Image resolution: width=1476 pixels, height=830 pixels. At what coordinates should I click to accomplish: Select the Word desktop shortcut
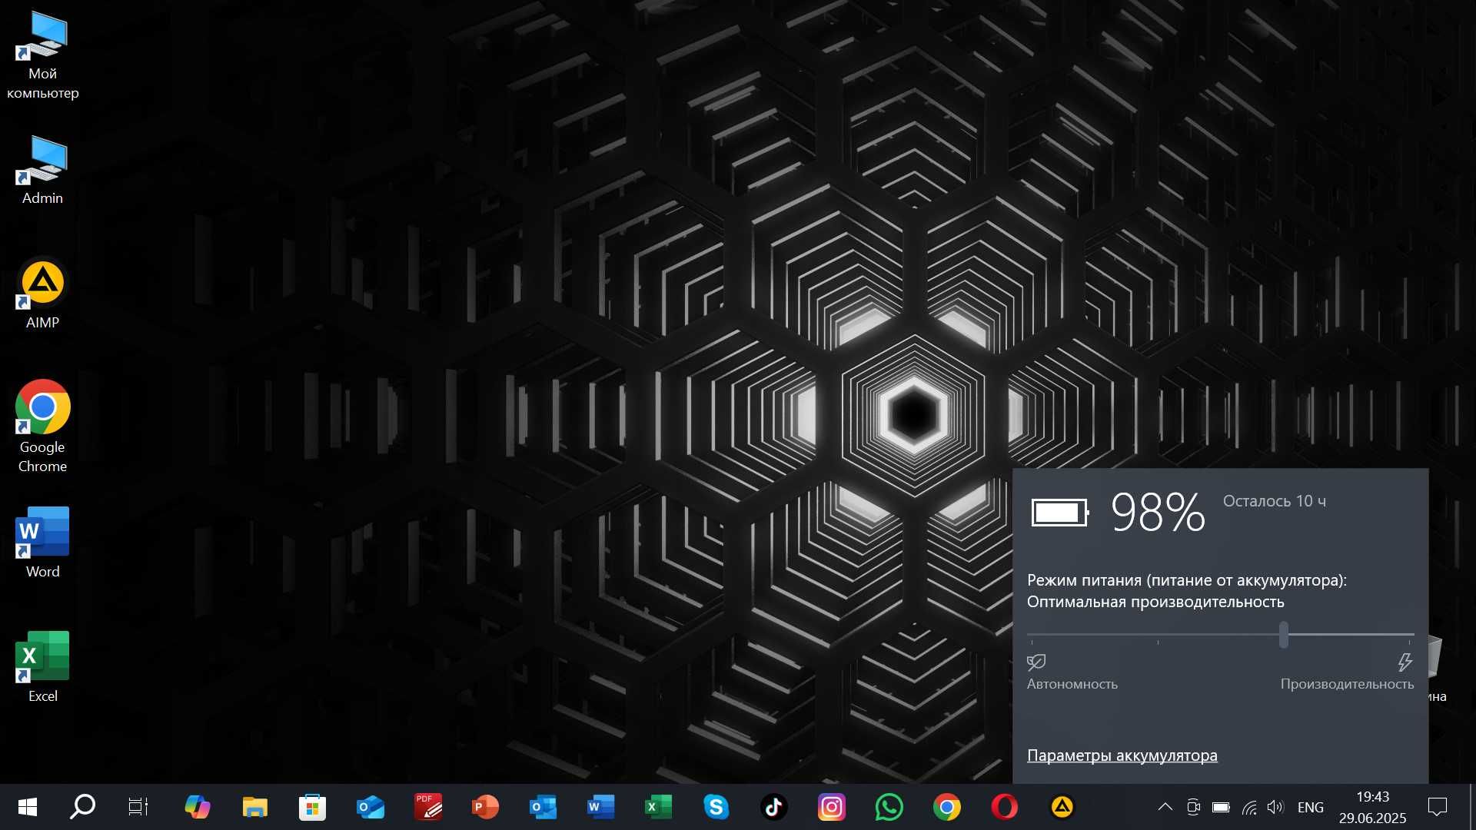(x=42, y=543)
